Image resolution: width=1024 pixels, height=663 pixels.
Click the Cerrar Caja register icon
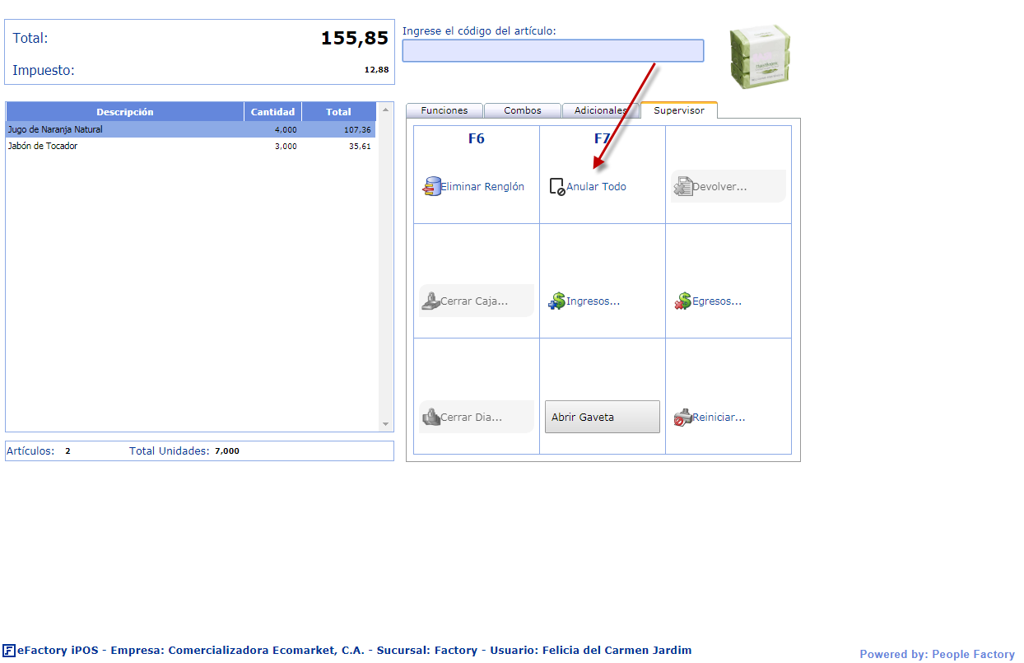431,301
